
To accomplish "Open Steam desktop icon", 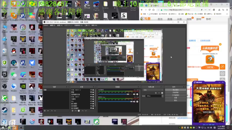I will click(x=4, y=111).
